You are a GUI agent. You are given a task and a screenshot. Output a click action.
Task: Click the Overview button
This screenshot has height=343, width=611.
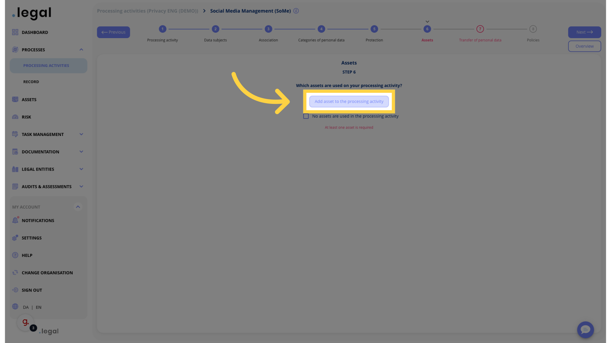585,46
